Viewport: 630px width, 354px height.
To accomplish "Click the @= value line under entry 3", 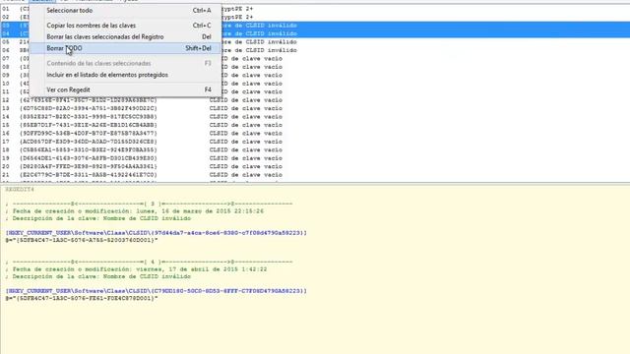I will (x=82, y=240).
